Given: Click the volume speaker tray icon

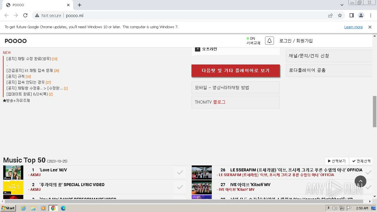Looking at the screenshot, I should coord(335,208).
